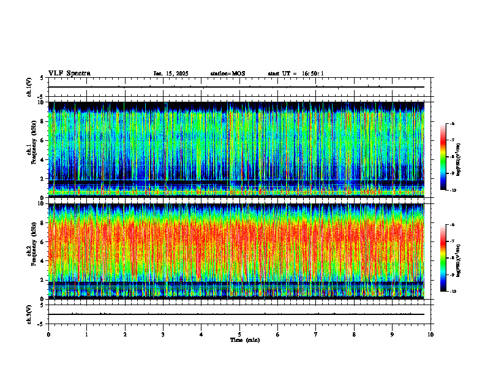
Task: Click the "6" kHz tick on ch.2 frequency axis
Action: point(43,242)
